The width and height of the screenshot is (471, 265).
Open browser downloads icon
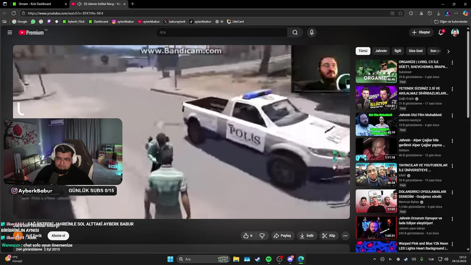click(x=439, y=13)
